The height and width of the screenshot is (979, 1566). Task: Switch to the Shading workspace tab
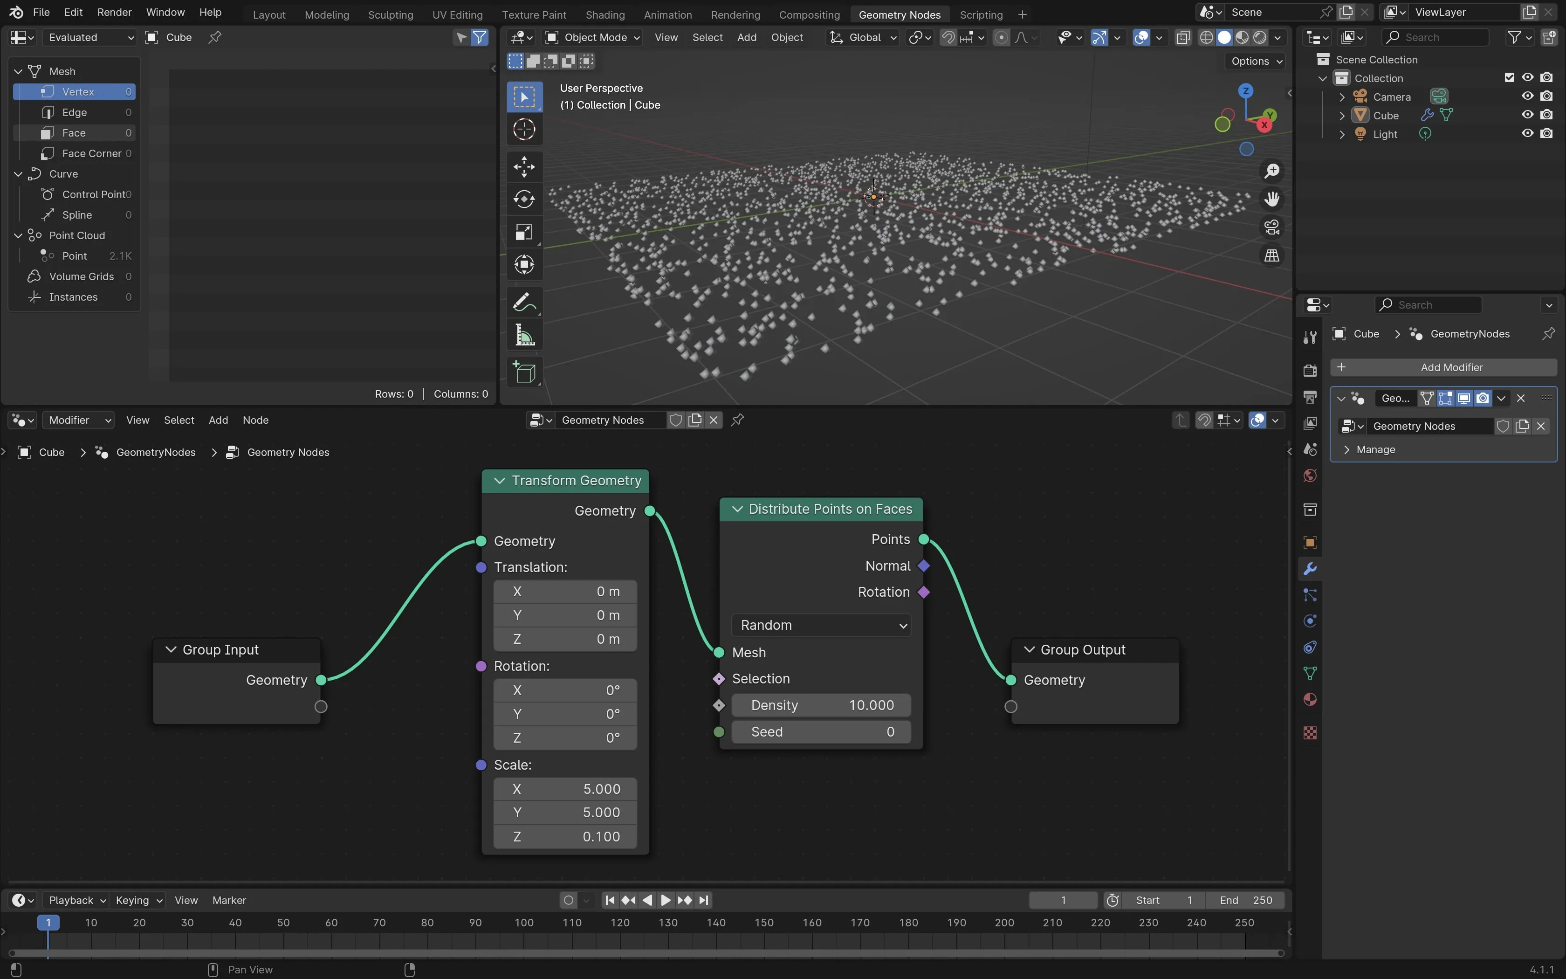(x=604, y=14)
